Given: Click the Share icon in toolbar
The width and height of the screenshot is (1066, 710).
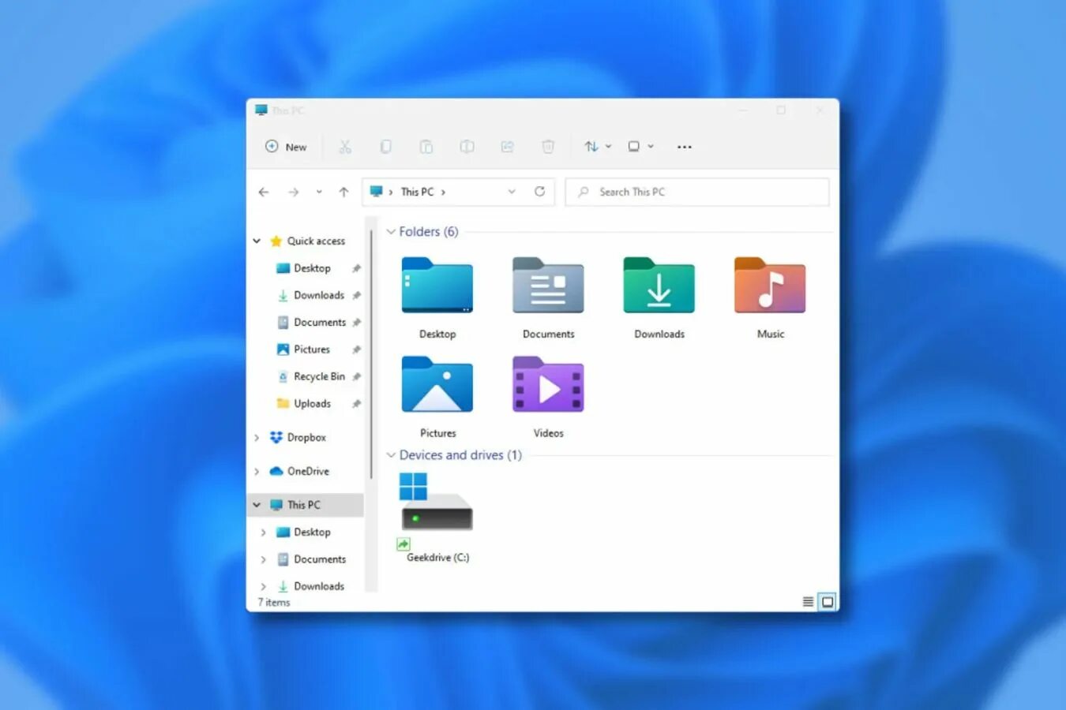Looking at the screenshot, I should [x=508, y=147].
